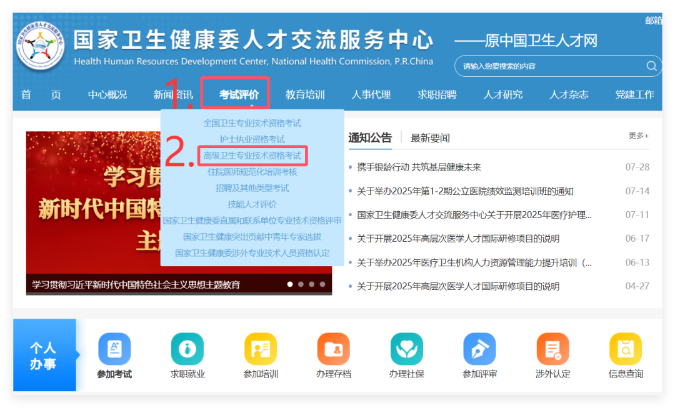Click 更多+ link in notices
The height and width of the screenshot is (408, 675).
click(x=638, y=136)
